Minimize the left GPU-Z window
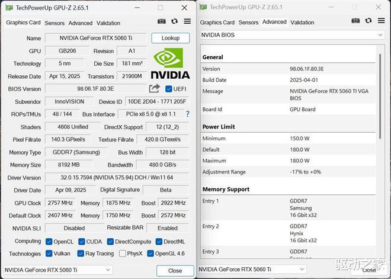 click(137, 8)
